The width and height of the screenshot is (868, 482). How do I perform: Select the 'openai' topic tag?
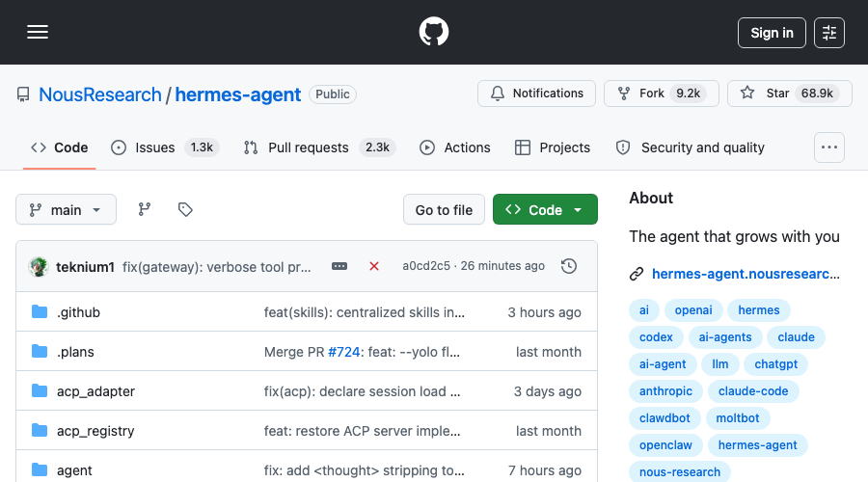(693, 310)
